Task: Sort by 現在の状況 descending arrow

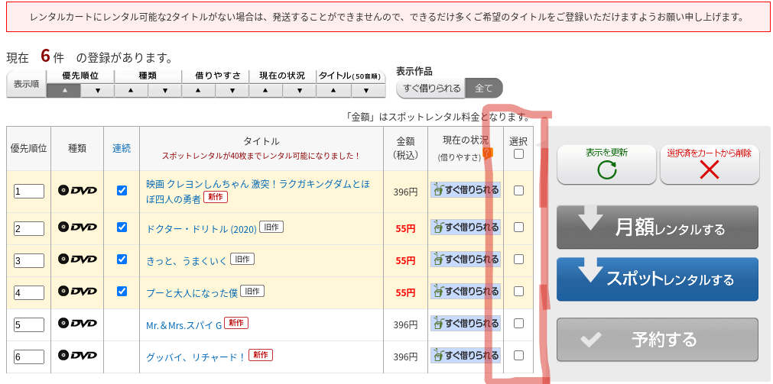Action: tap(299, 91)
